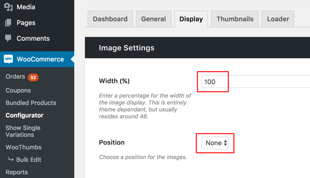Navigate to Coupons
The height and width of the screenshot is (178, 310).
pyautogui.click(x=18, y=90)
